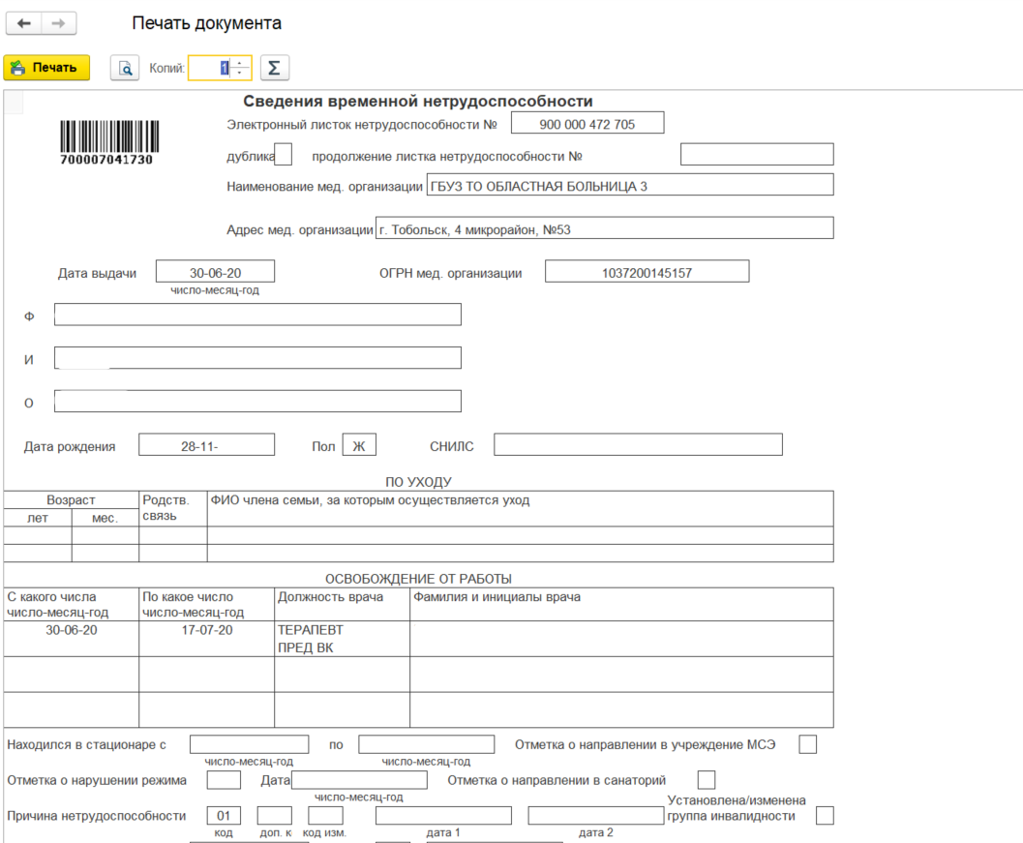The height and width of the screenshot is (843, 1023).
Task: Select the ОГРН мед. организации value
Action: [647, 272]
